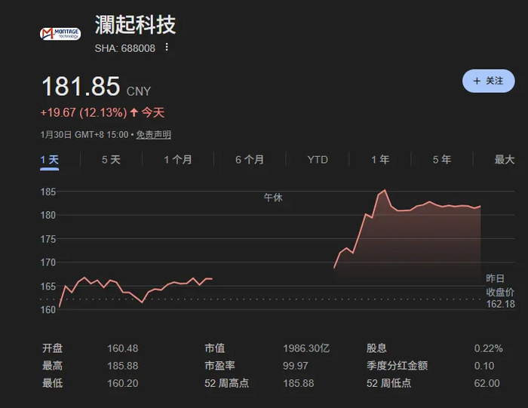The image size is (528, 408).
Task: Click the 股息 value 0.22%
Action: [x=488, y=348]
